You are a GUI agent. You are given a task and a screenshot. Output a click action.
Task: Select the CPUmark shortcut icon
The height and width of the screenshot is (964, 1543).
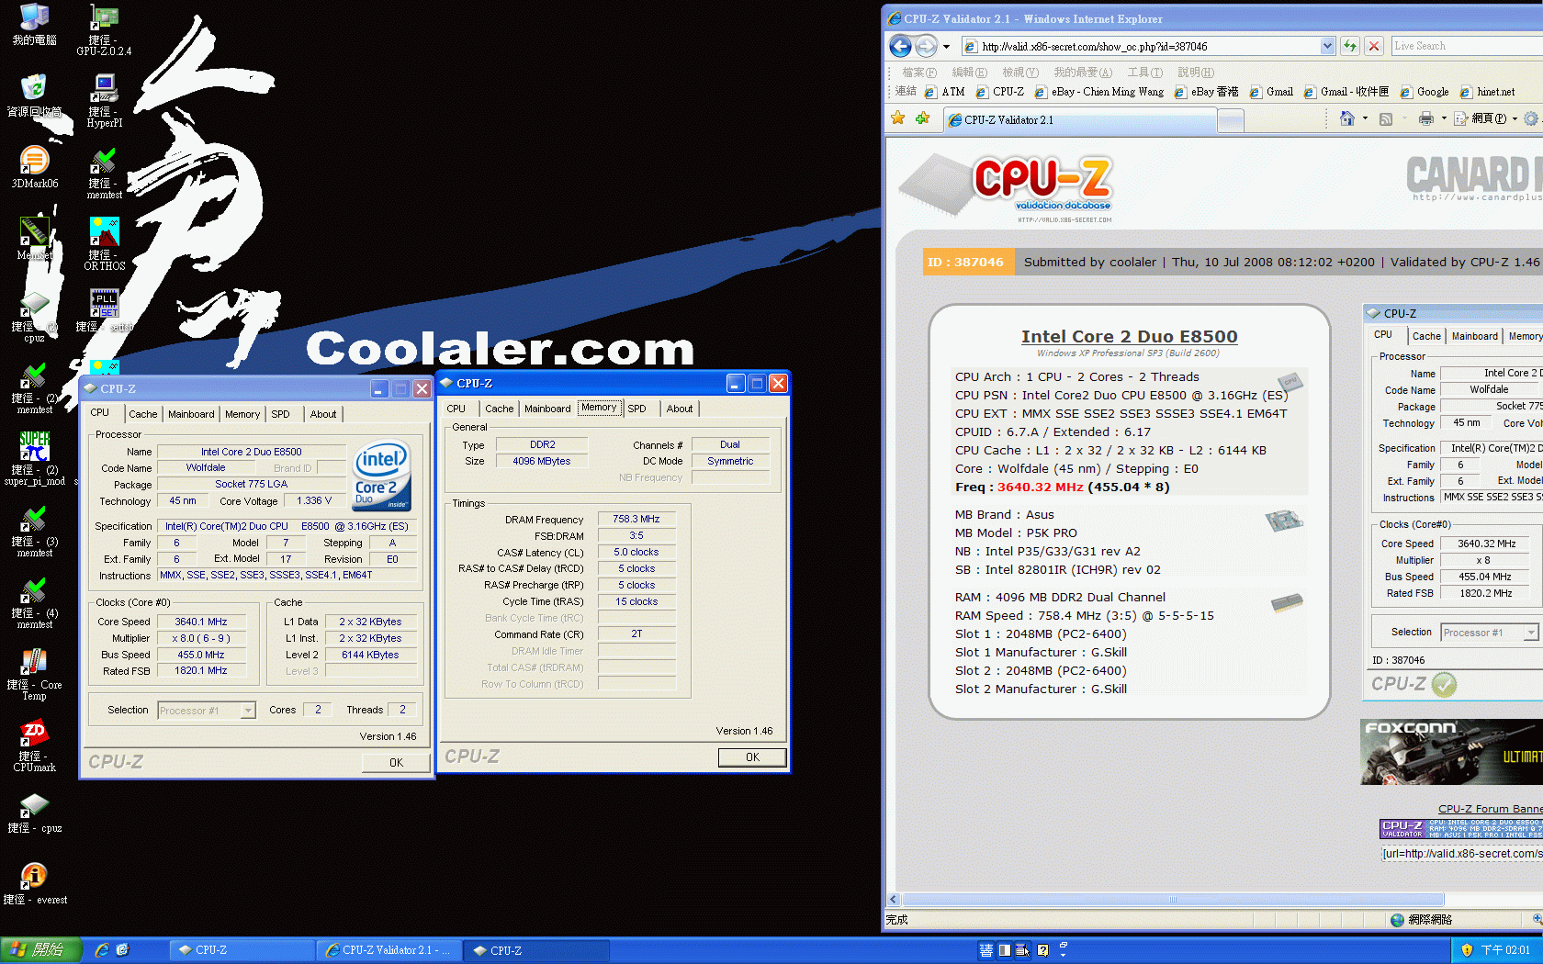coord(34,745)
